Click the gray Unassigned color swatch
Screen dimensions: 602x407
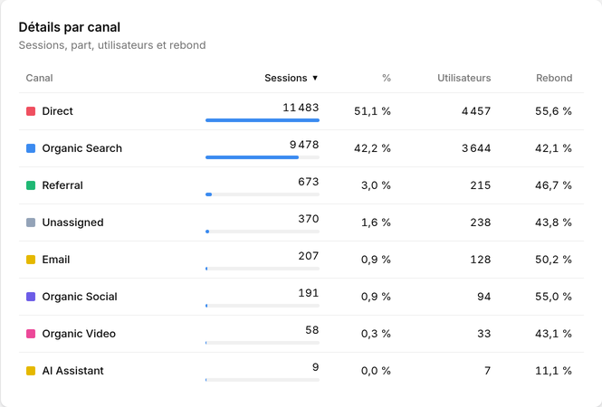[x=31, y=222]
